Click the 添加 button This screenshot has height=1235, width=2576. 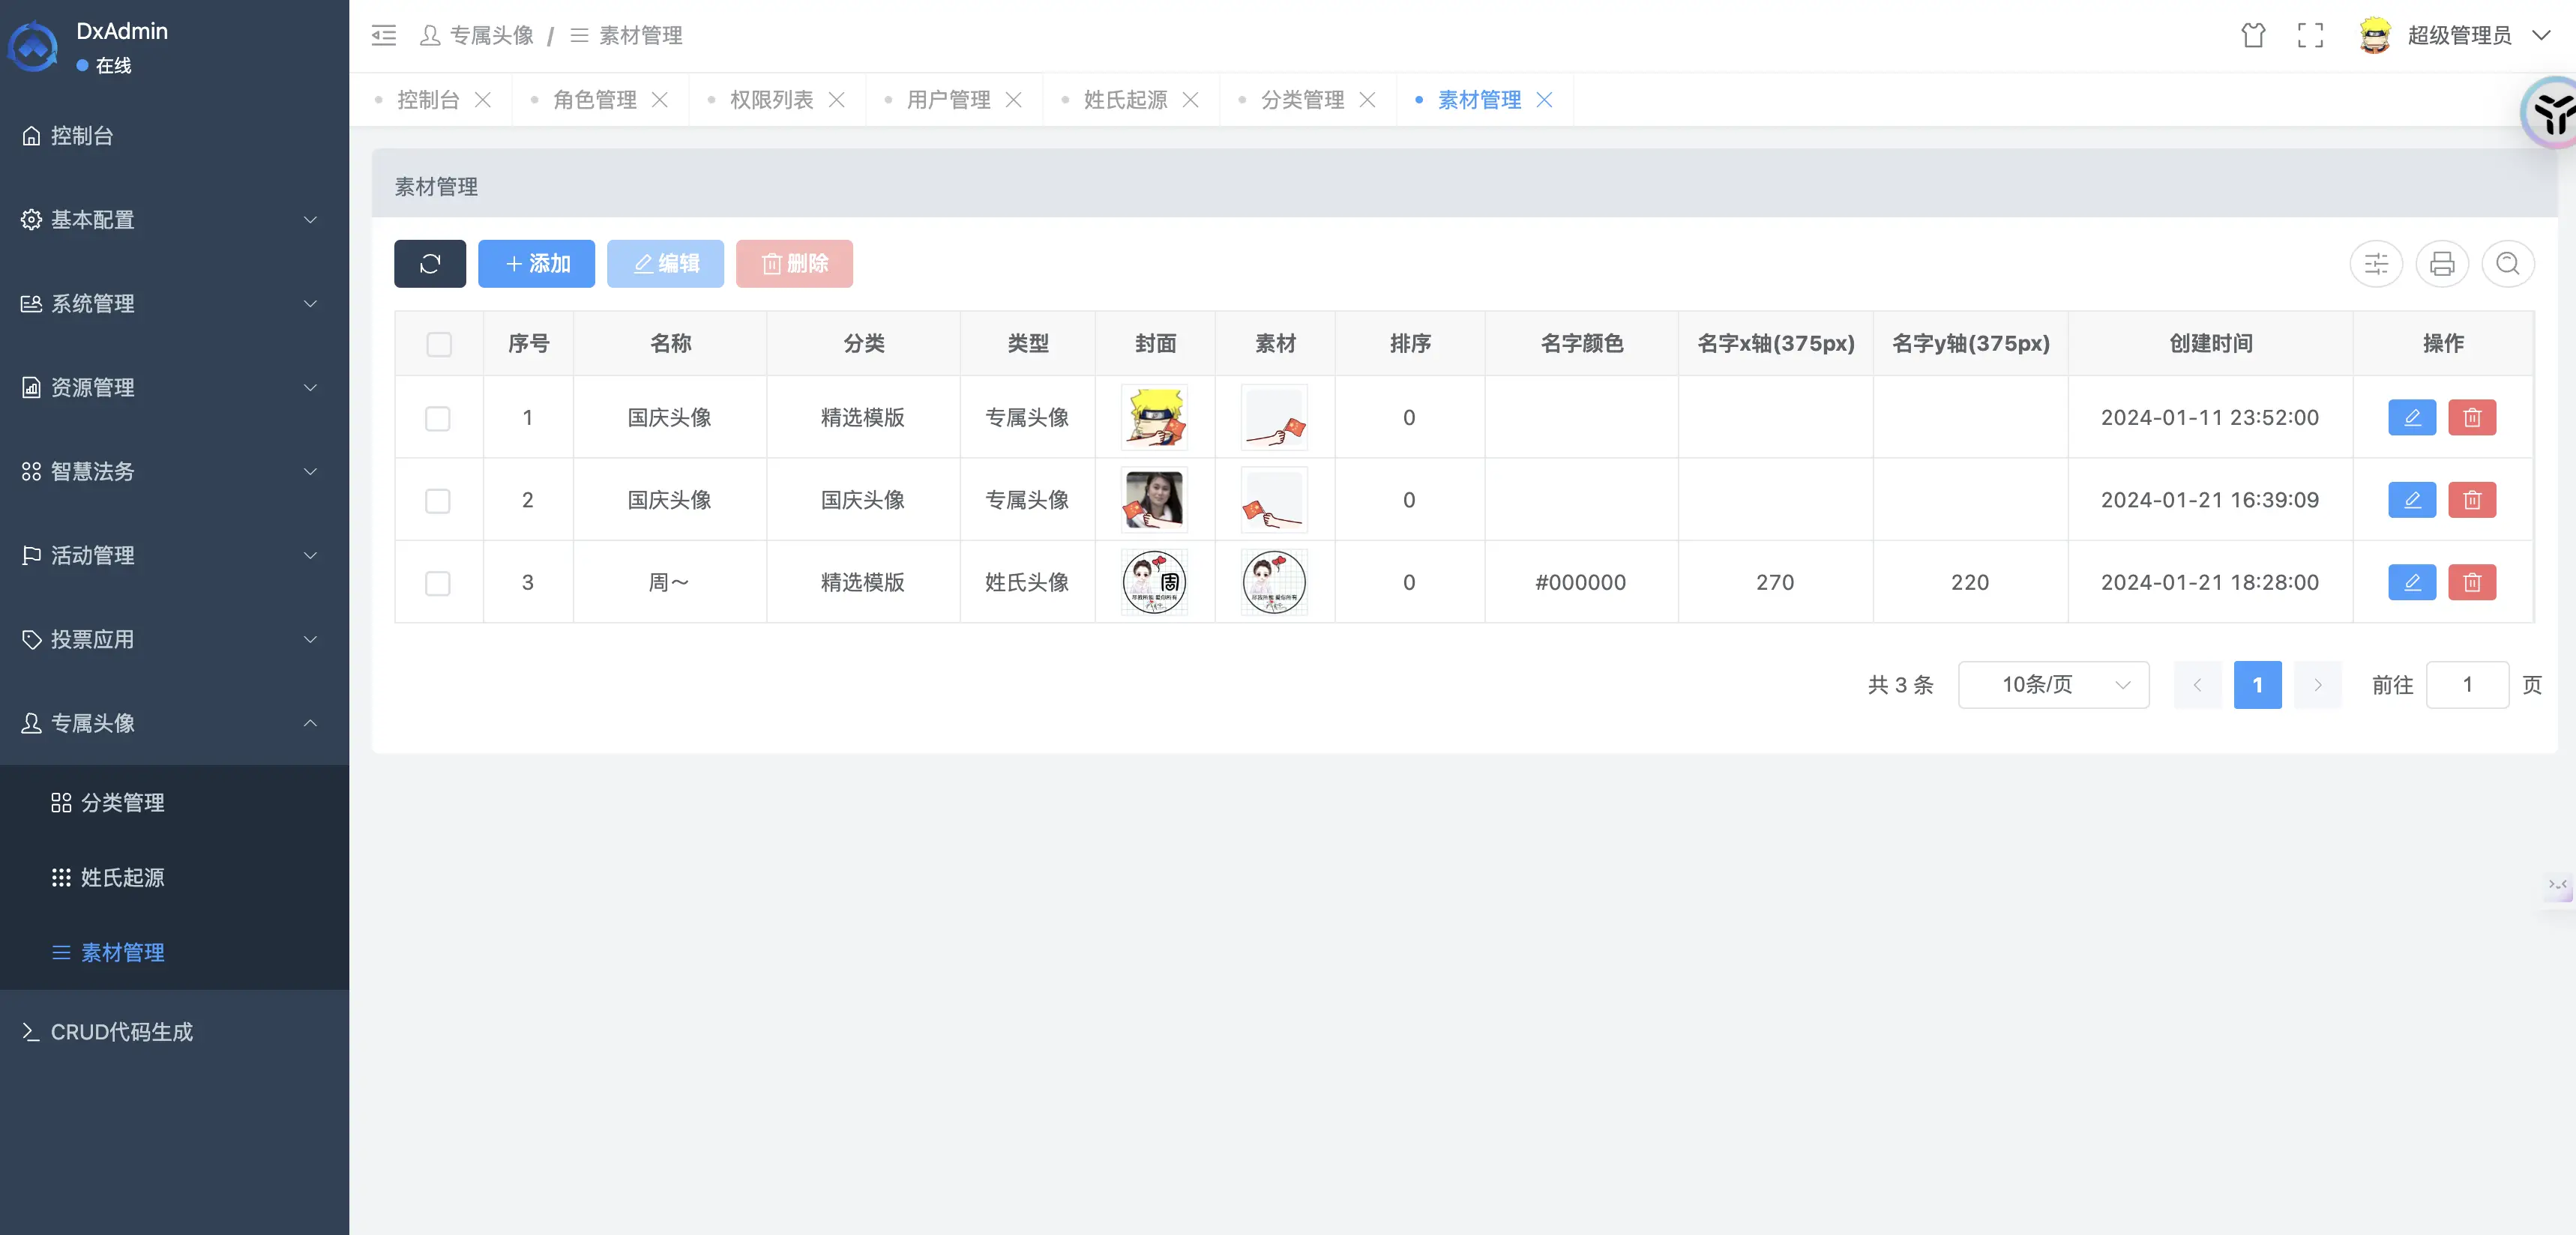click(x=536, y=264)
